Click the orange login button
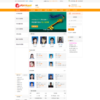The height and width of the screenshot is (100, 100). click(71, 29)
